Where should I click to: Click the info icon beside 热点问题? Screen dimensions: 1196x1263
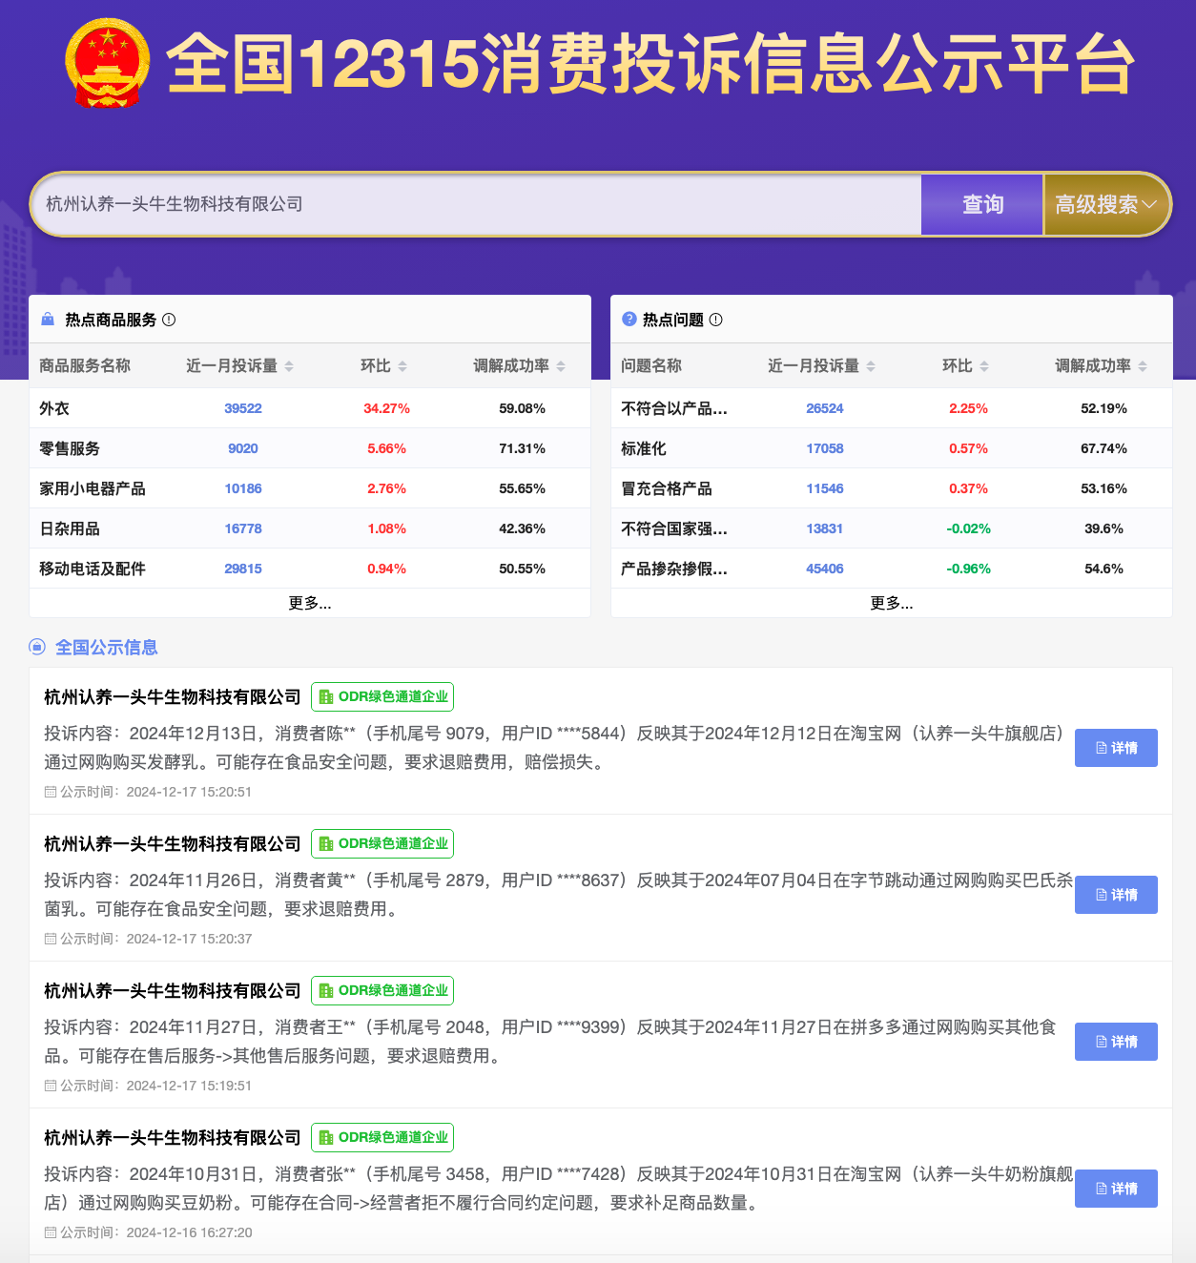point(716,320)
